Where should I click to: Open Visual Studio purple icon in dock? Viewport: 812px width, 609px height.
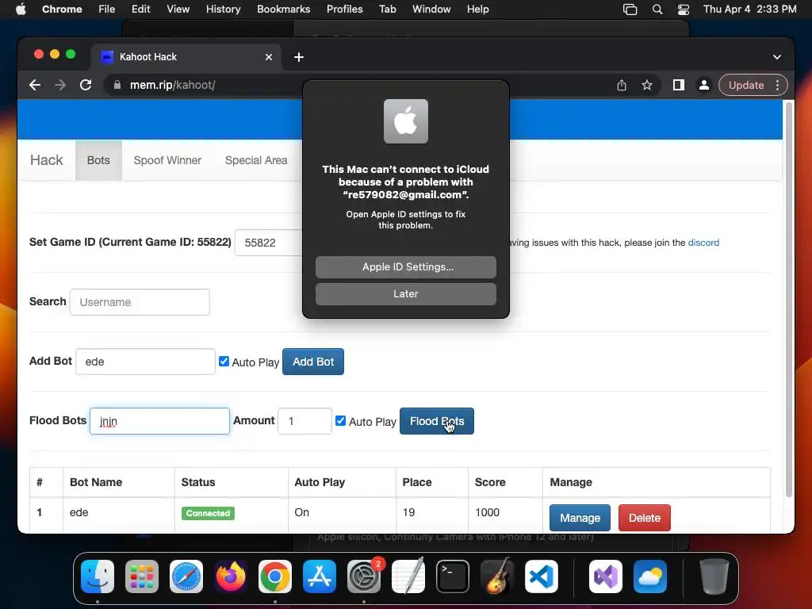click(x=605, y=576)
